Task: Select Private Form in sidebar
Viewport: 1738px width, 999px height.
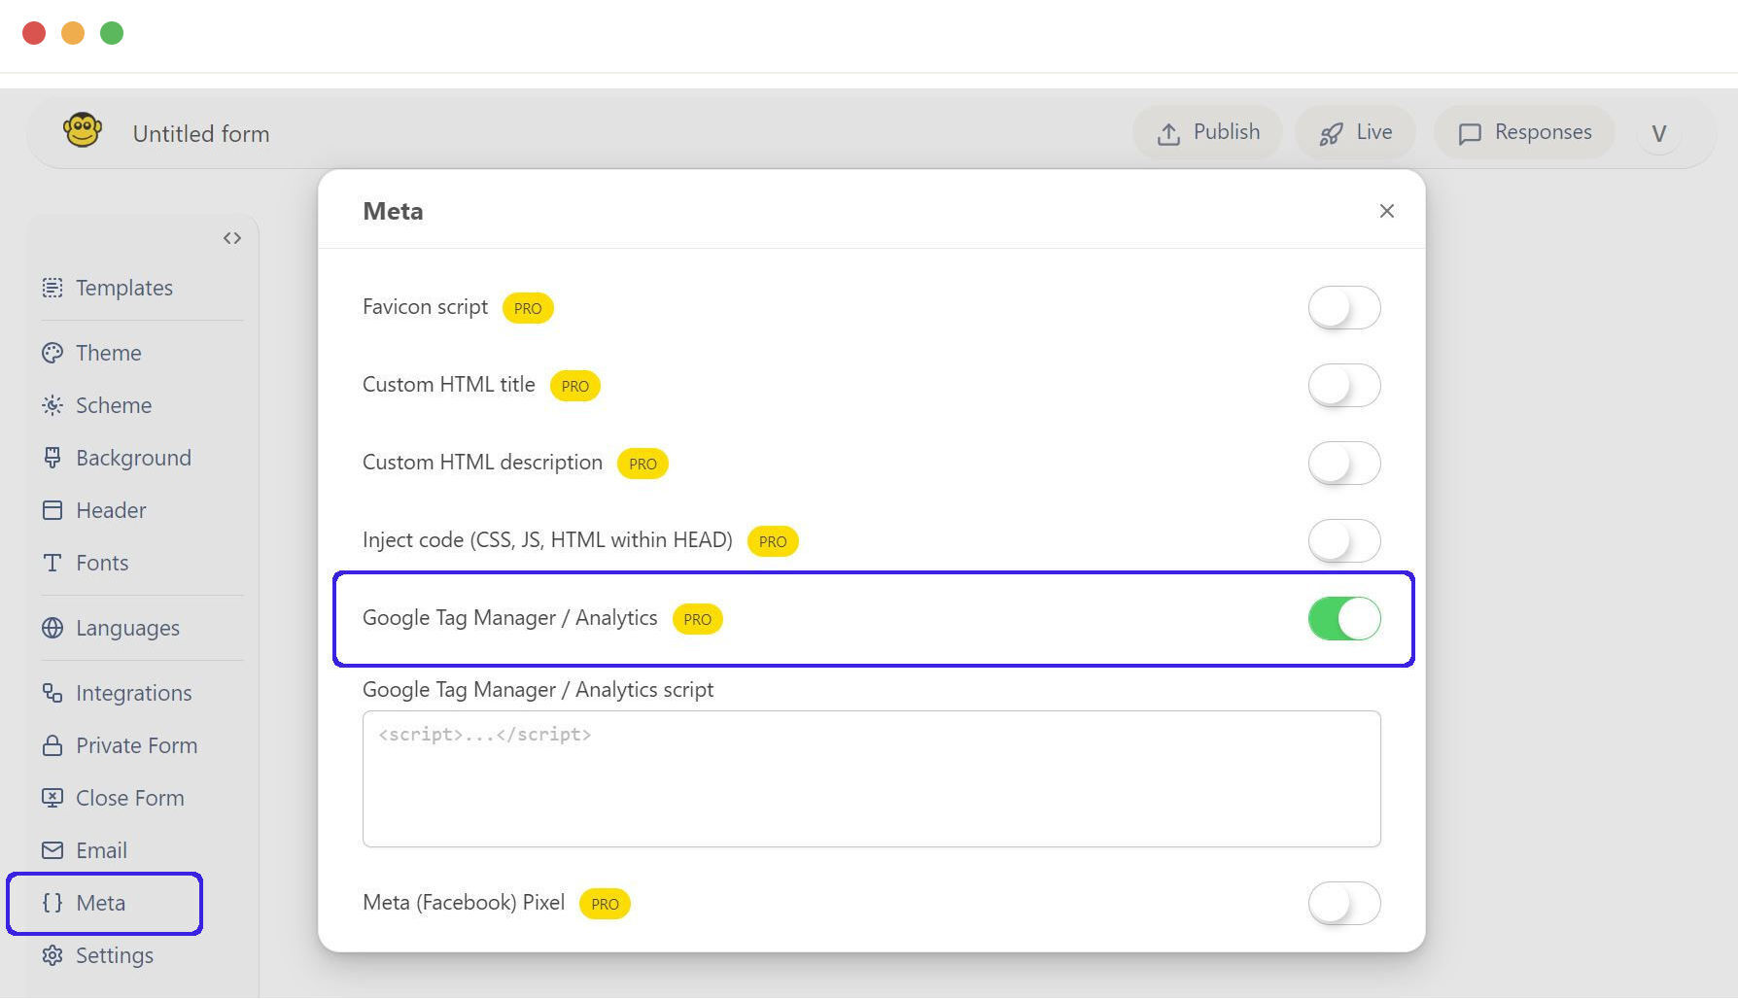Action: (136, 745)
